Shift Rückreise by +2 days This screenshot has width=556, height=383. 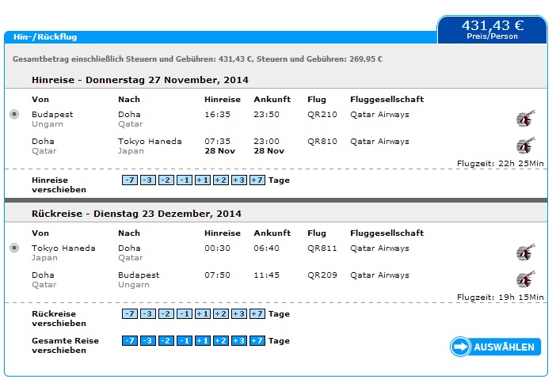tap(220, 313)
